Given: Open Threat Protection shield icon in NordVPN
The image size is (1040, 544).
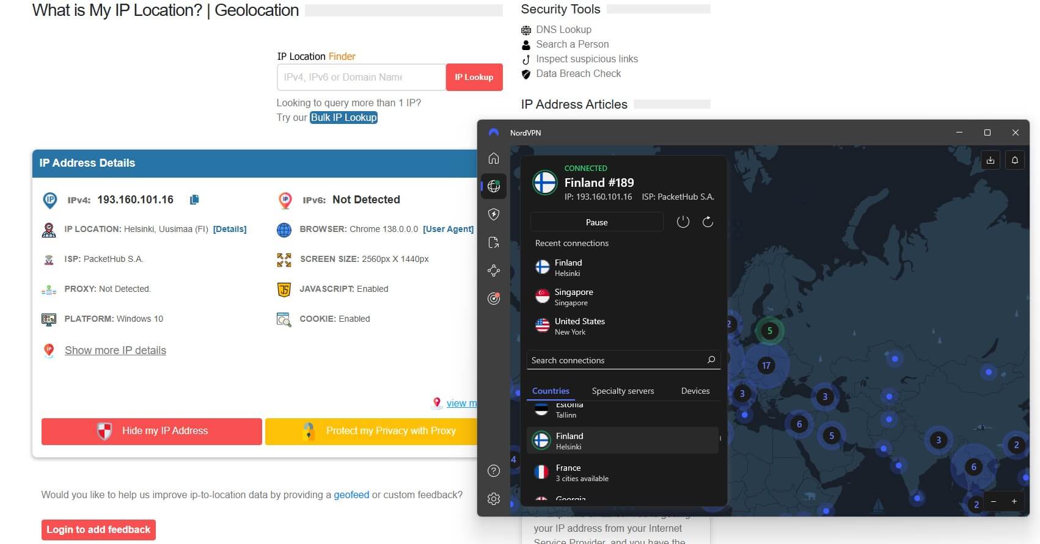Looking at the screenshot, I should click(494, 214).
